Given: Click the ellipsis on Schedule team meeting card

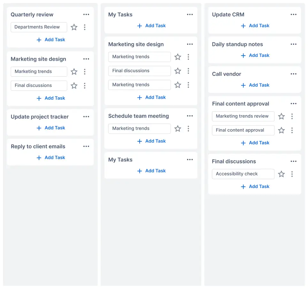Looking at the screenshot, I should [190, 116].
